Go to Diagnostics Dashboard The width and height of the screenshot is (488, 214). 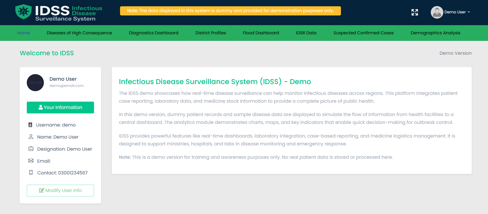tap(153, 33)
